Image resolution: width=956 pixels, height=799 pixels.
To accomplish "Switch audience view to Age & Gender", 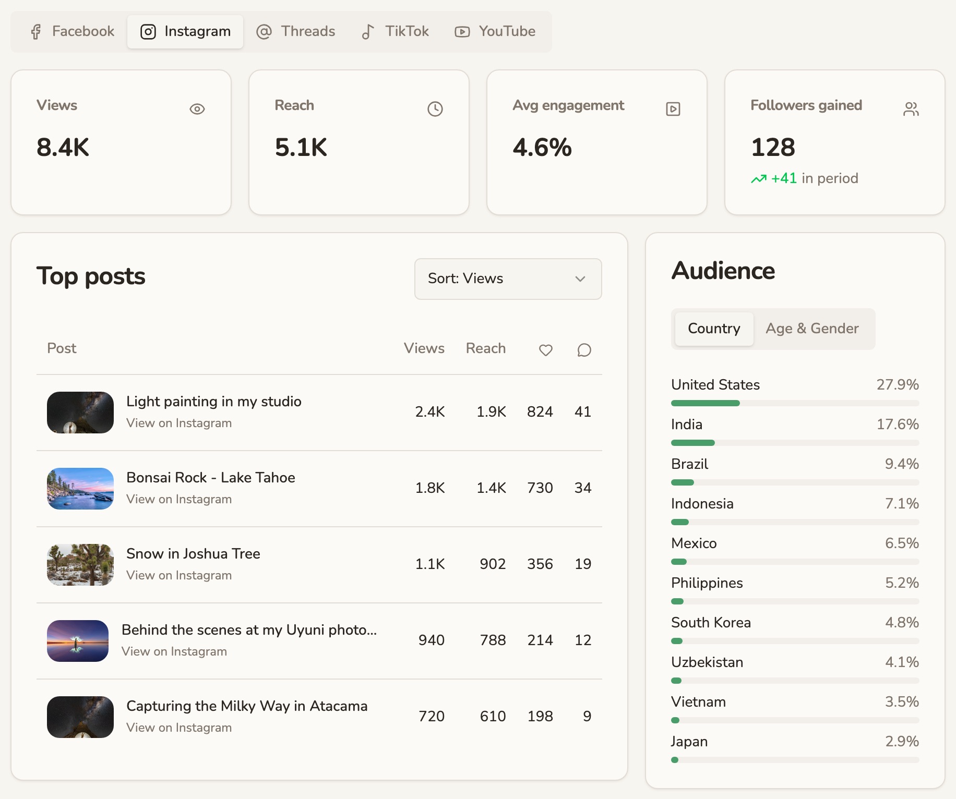I will point(812,329).
